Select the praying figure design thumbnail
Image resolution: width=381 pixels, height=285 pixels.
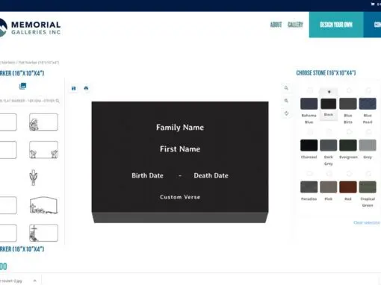point(43,122)
